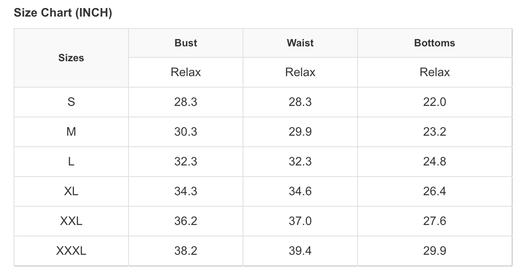This screenshot has height=279, width=532.
Task: Select the XXXL size row label
Action: pos(71,251)
